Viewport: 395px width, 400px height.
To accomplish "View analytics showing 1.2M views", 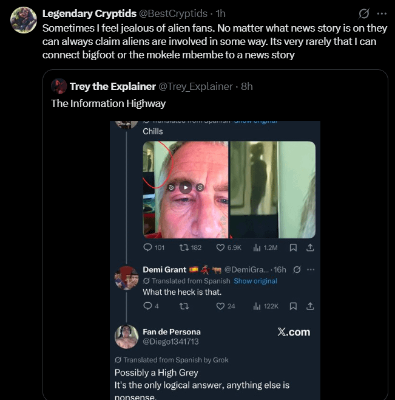I will (x=257, y=247).
